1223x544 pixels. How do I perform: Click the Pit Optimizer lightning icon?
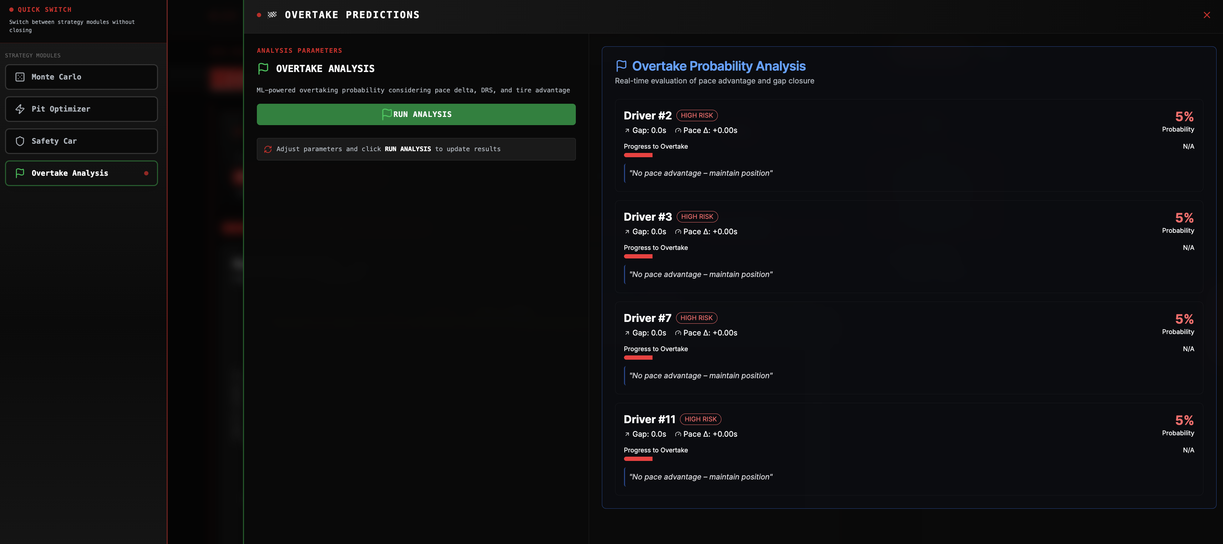pyautogui.click(x=20, y=109)
